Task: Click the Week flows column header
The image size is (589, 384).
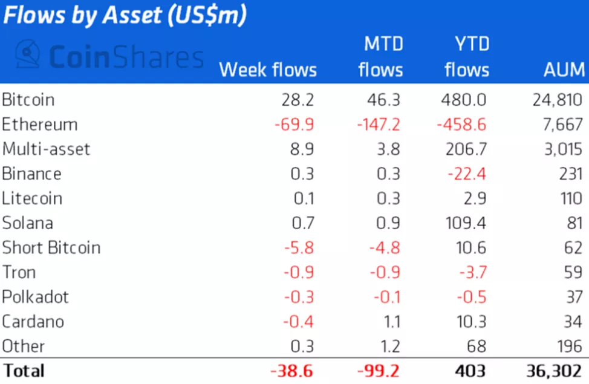Action: pos(267,70)
